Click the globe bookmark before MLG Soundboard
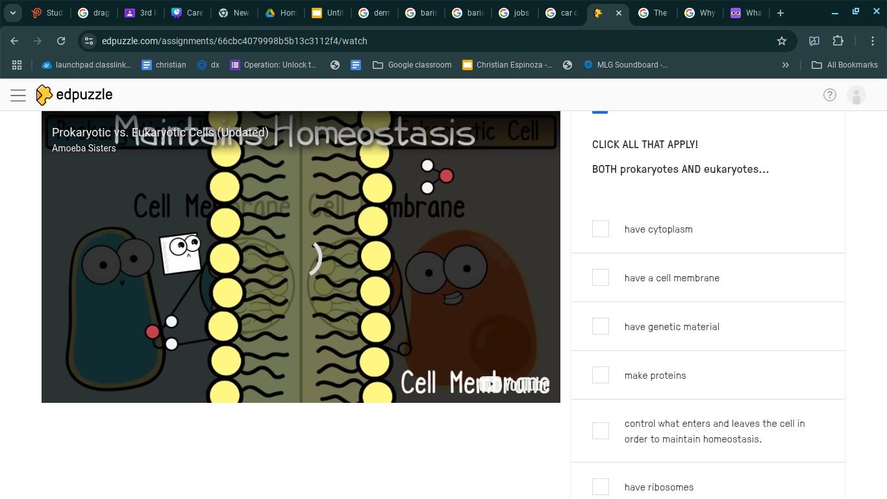 (x=568, y=65)
